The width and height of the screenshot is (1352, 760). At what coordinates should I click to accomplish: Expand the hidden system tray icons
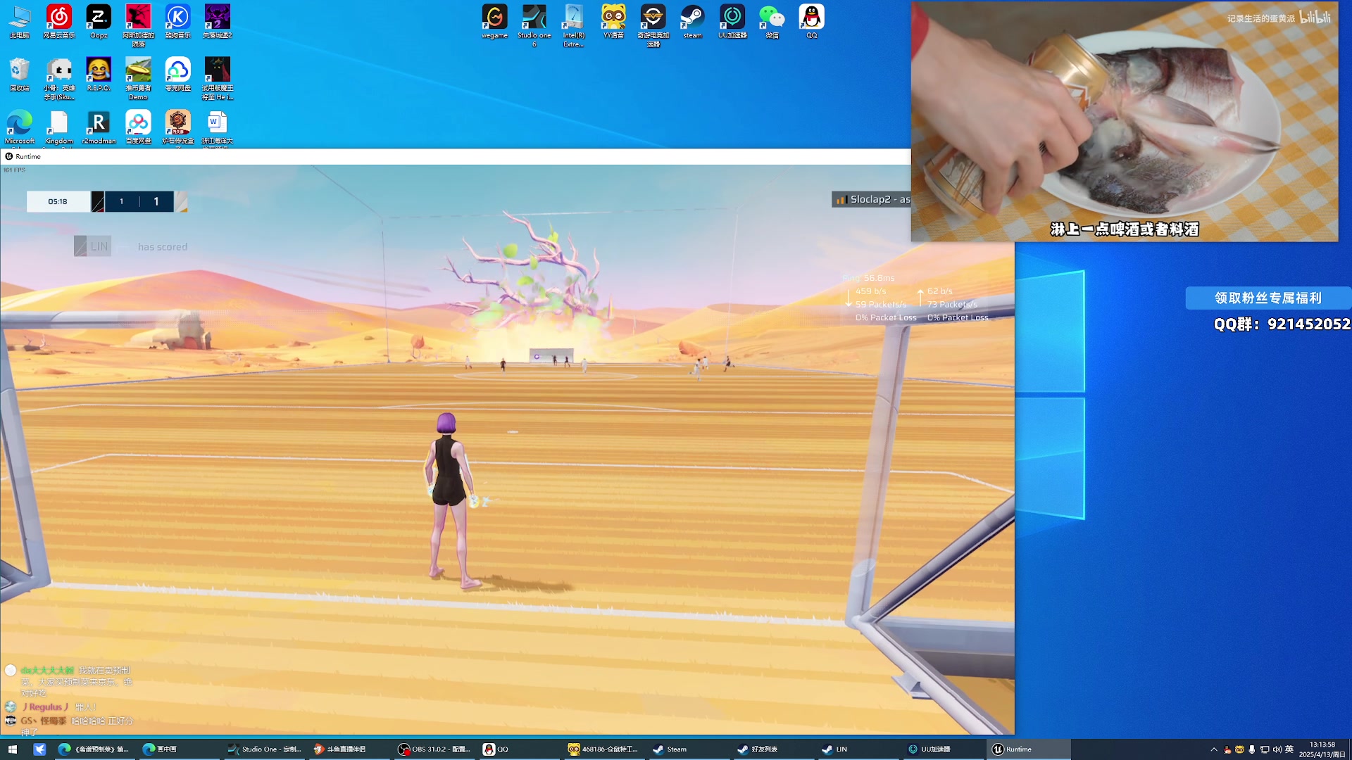(x=1213, y=749)
